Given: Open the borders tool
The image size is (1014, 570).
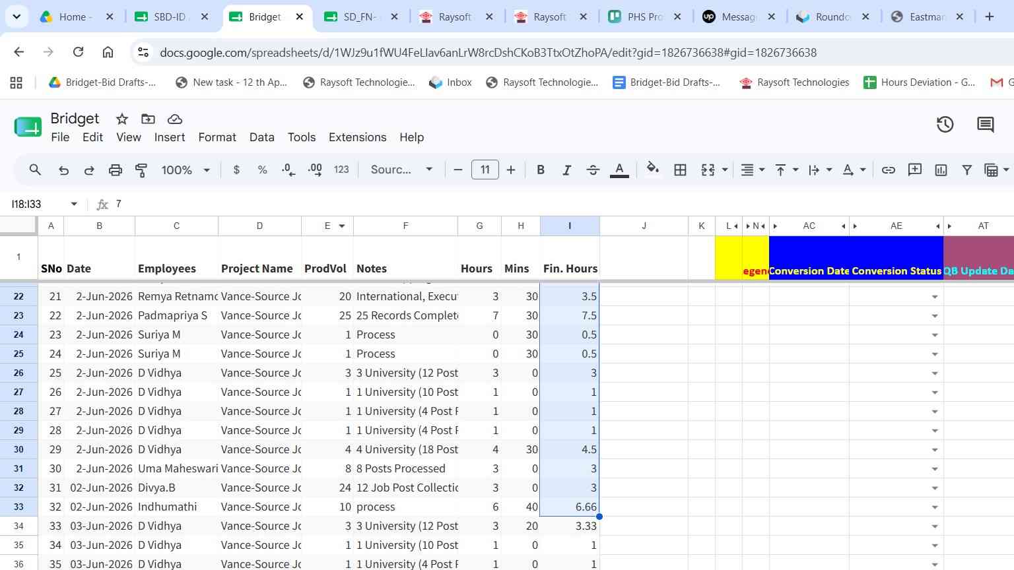Looking at the screenshot, I should click(680, 170).
